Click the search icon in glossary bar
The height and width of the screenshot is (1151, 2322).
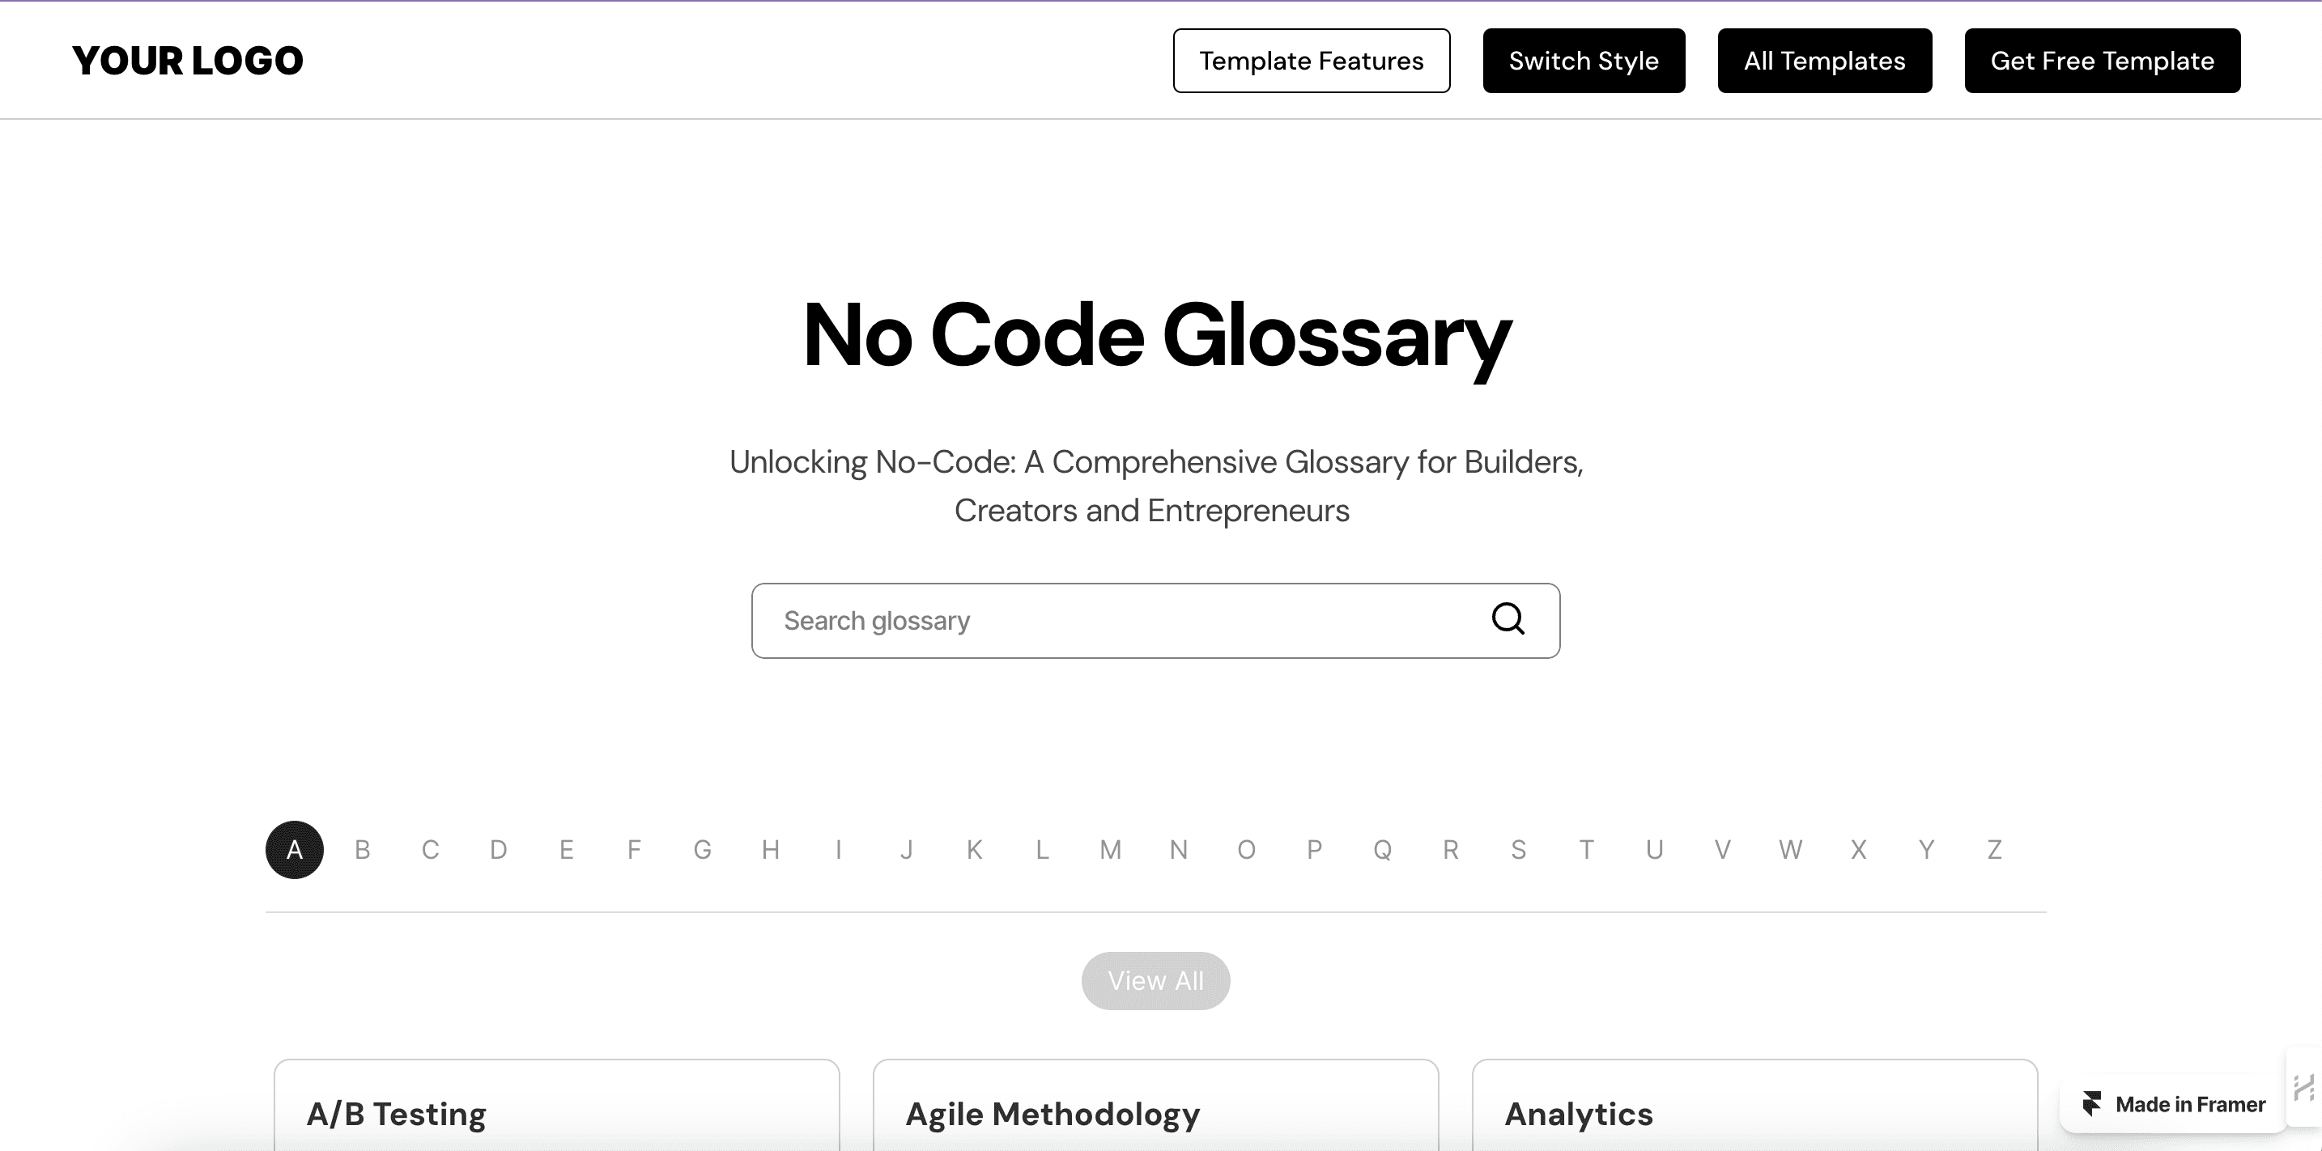[1509, 619]
